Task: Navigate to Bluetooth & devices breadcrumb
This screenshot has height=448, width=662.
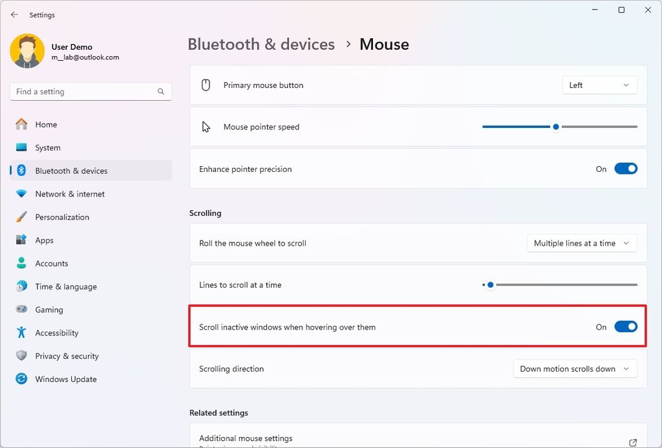Action: tap(261, 44)
